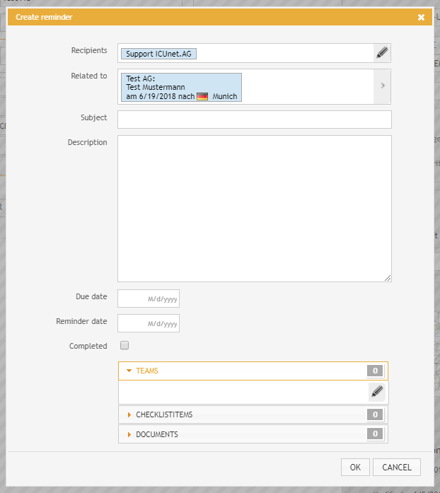Viewport: 440px width, 493px height.
Task: Click the TEAMS count badge
Action: coord(375,371)
